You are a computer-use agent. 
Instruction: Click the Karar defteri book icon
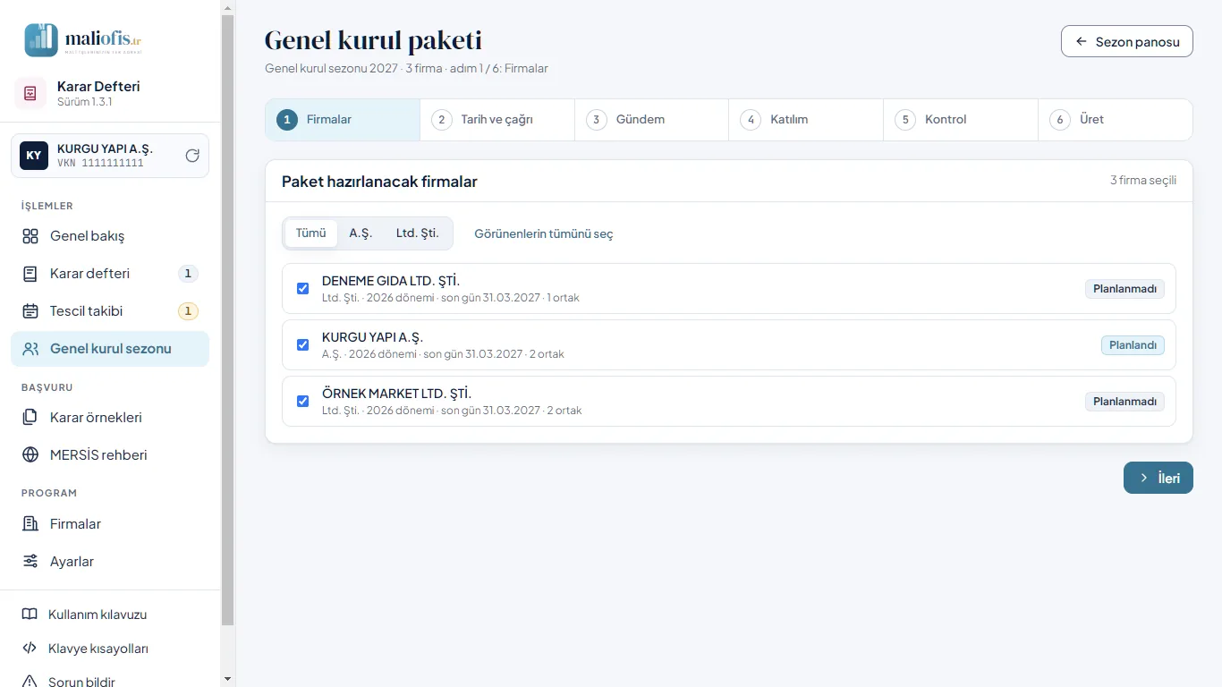click(x=30, y=274)
